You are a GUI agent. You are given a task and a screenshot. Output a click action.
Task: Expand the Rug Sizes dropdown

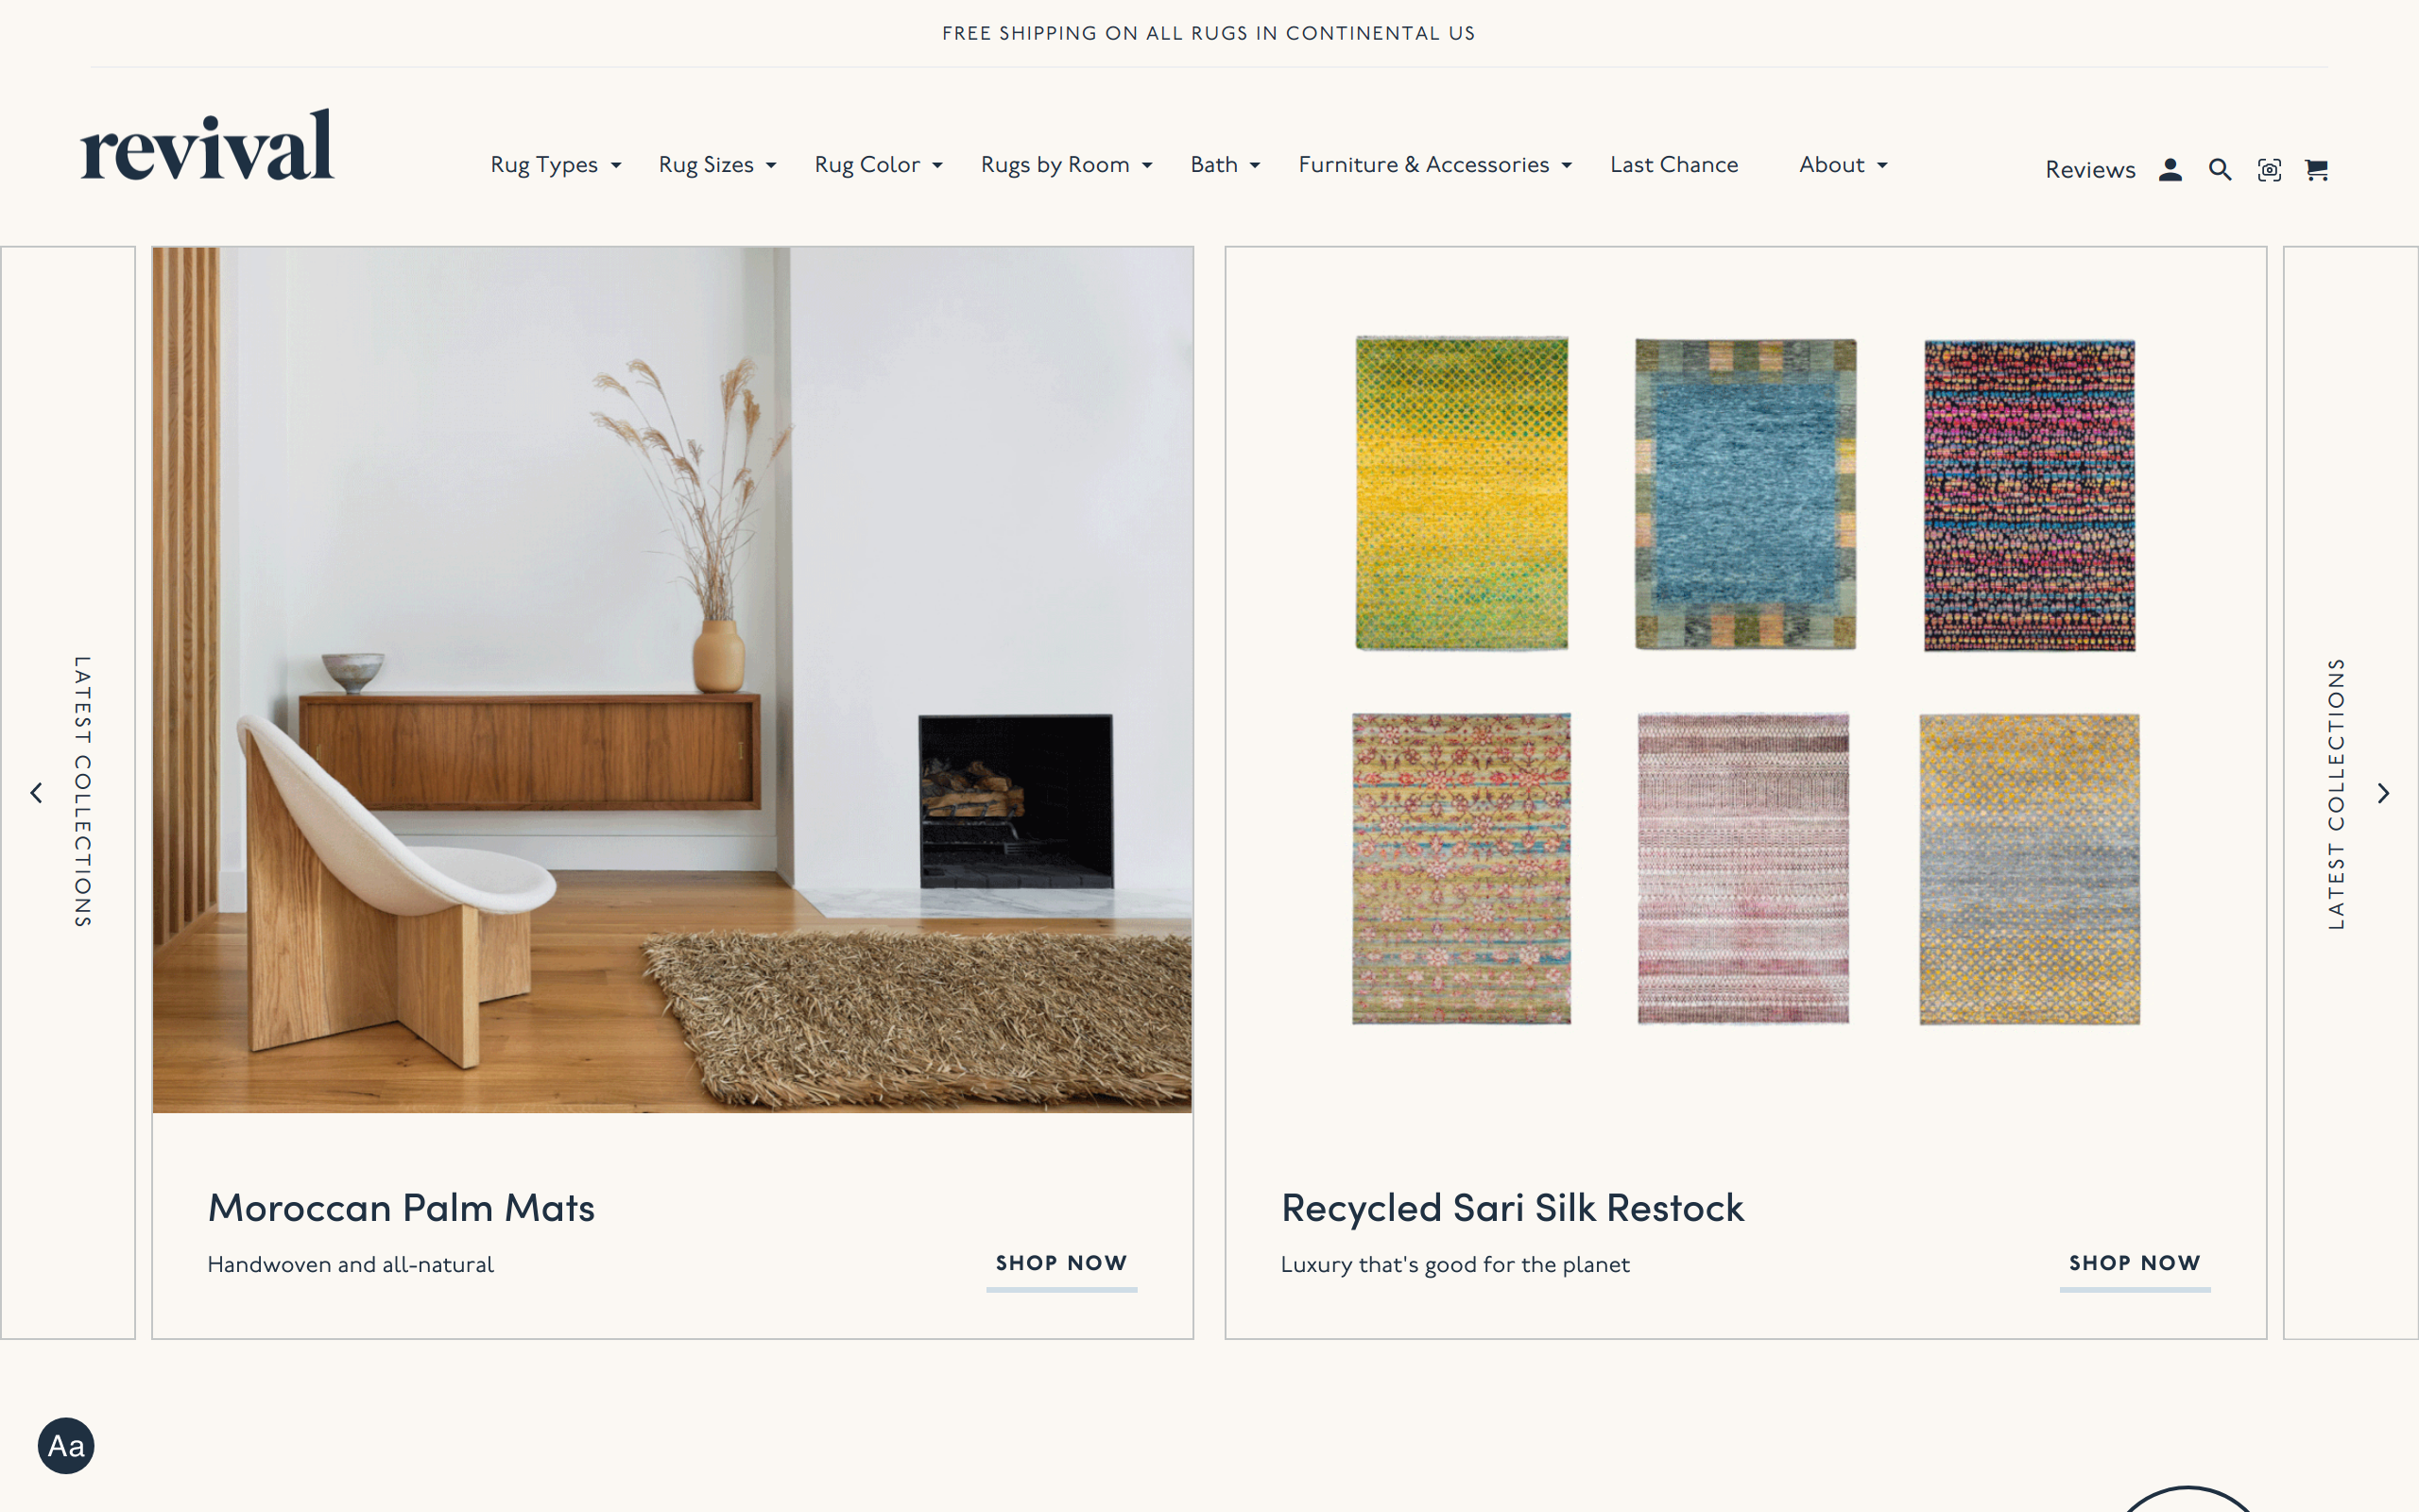click(718, 165)
